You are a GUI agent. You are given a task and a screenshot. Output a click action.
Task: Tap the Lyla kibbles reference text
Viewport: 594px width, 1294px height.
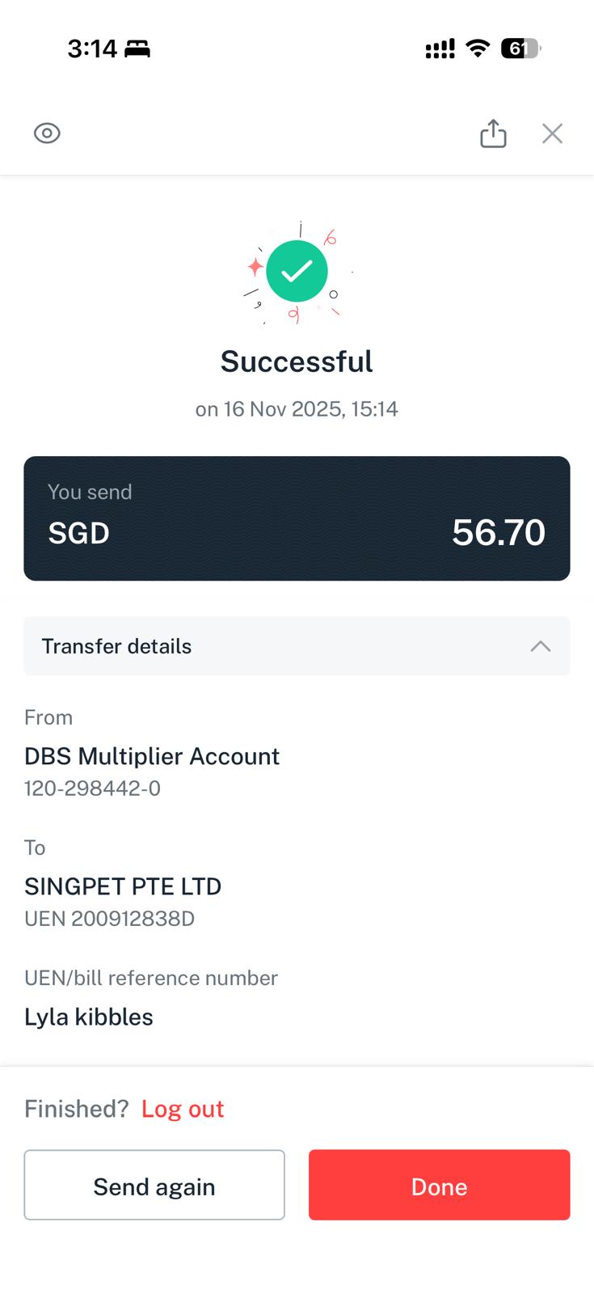89,1017
